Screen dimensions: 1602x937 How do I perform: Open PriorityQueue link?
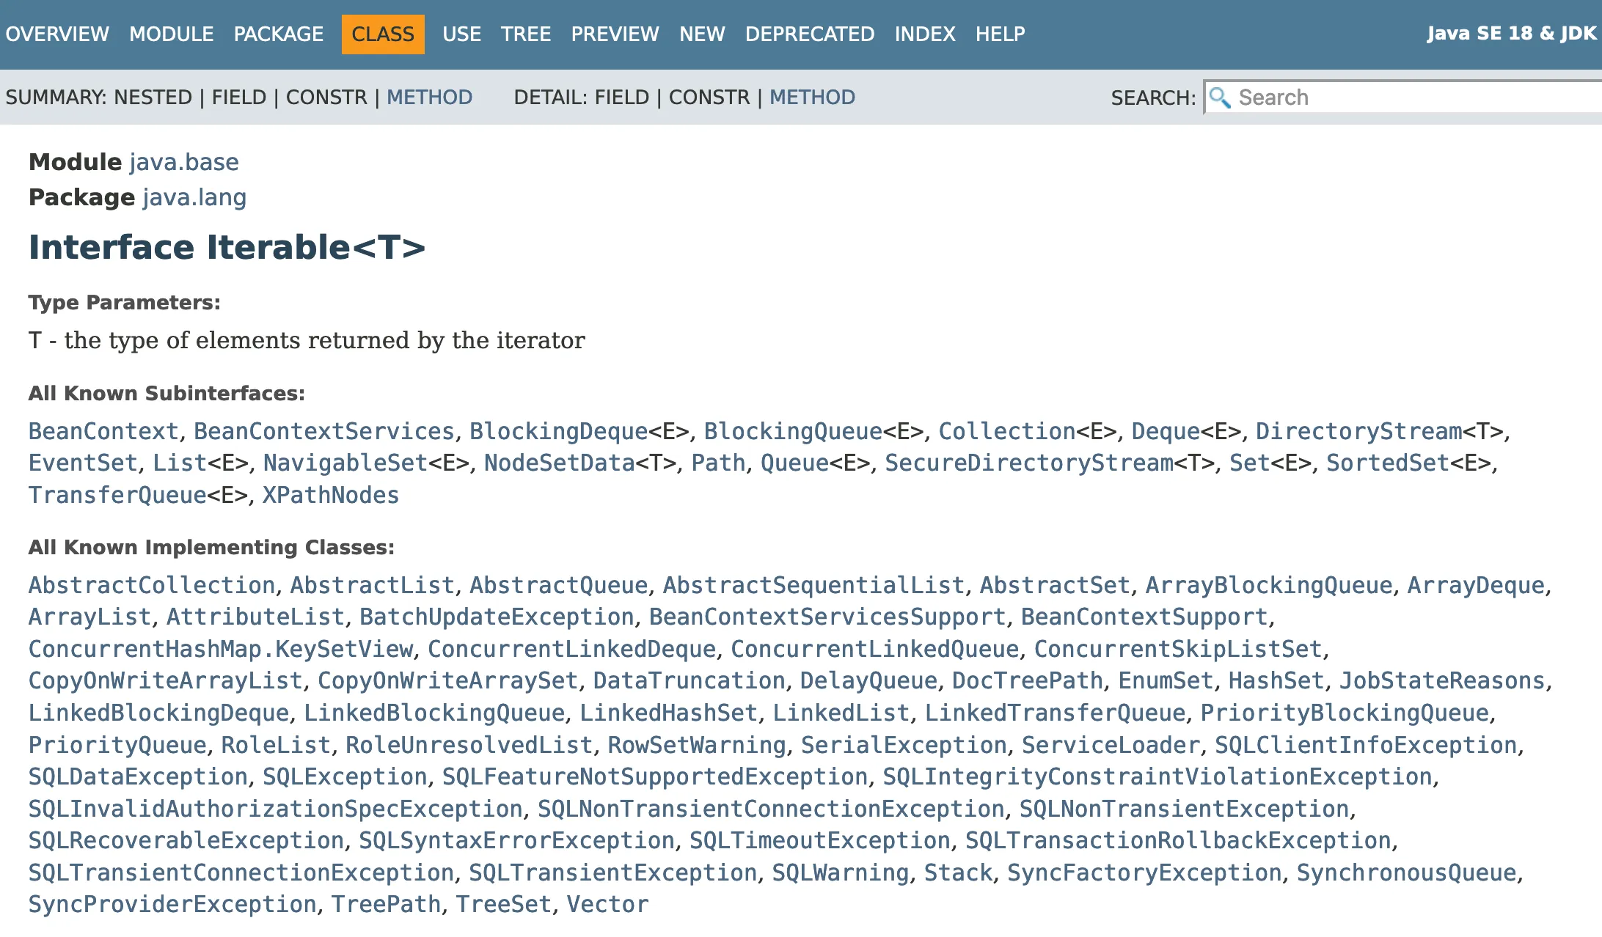[117, 745]
